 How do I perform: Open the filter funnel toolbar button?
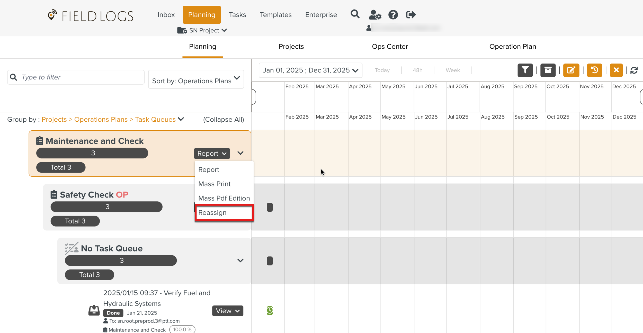point(525,70)
